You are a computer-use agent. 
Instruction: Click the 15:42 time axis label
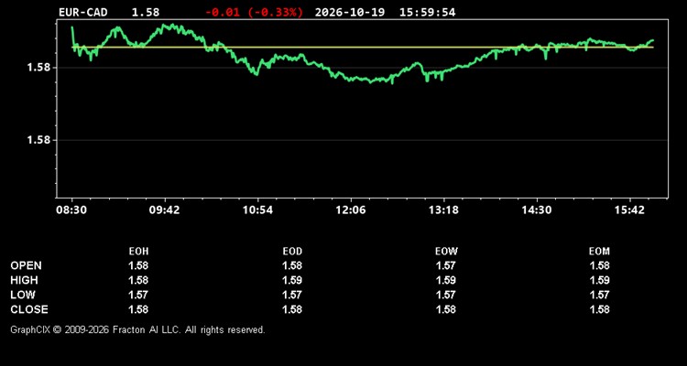pyautogui.click(x=629, y=210)
